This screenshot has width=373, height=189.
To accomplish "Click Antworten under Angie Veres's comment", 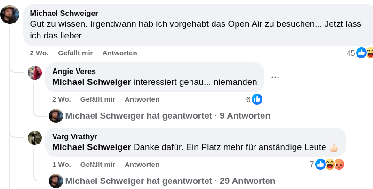I will click(142, 99).
